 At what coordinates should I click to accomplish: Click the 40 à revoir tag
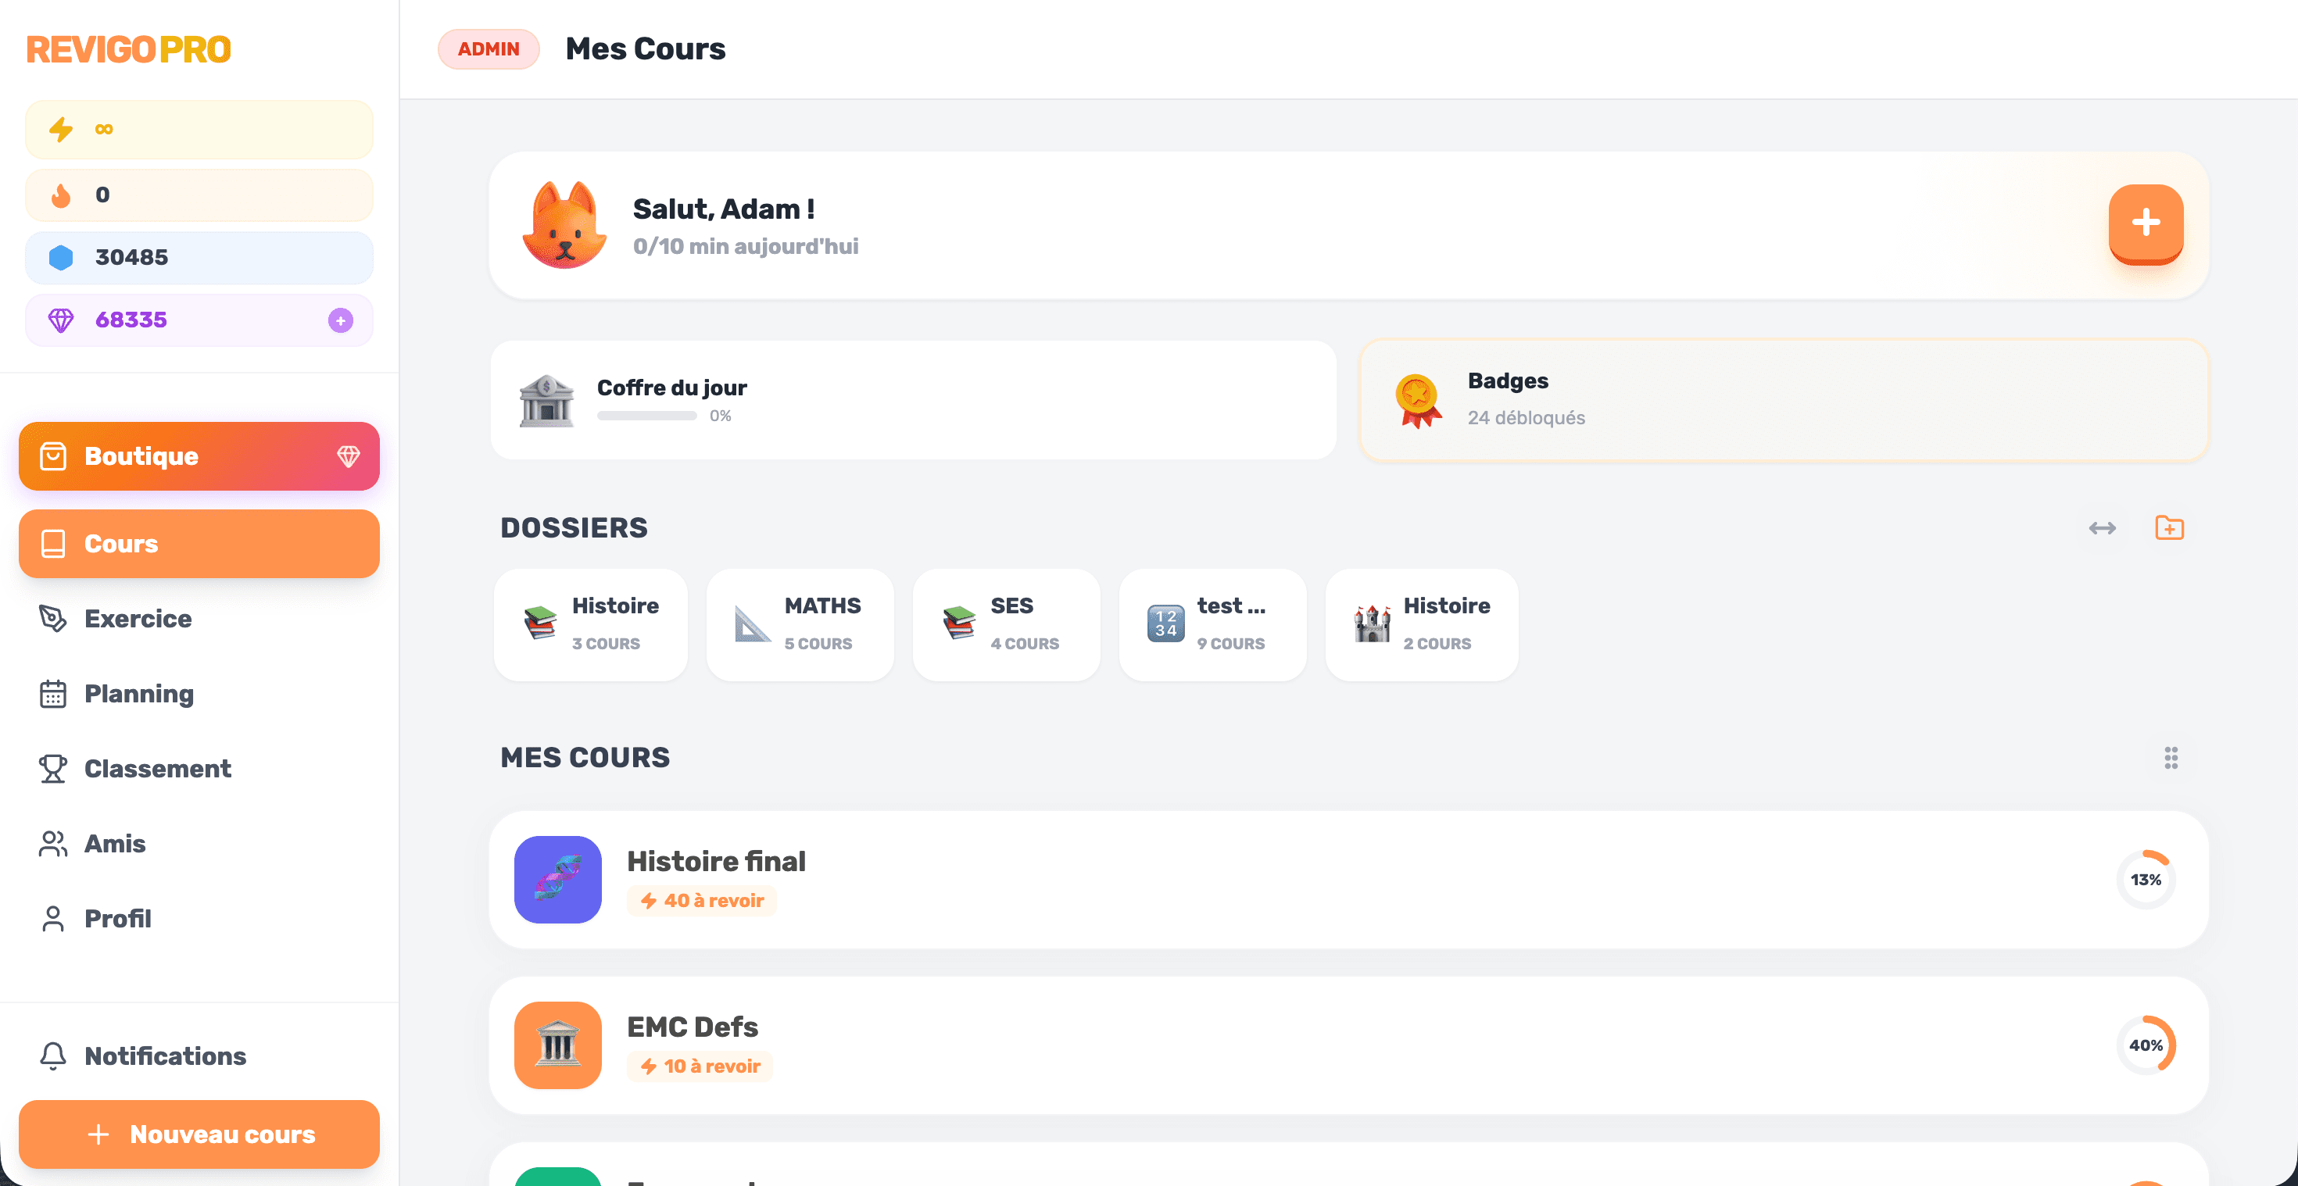702,901
